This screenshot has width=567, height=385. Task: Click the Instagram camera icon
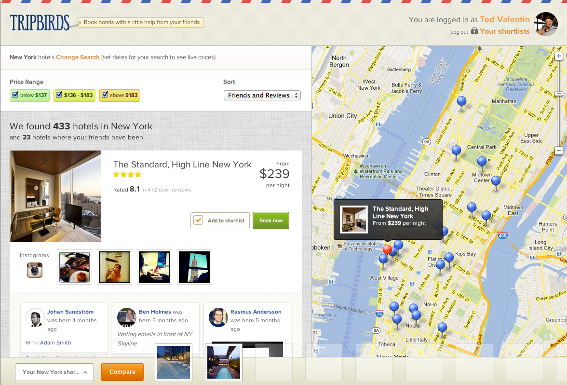point(35,270)
